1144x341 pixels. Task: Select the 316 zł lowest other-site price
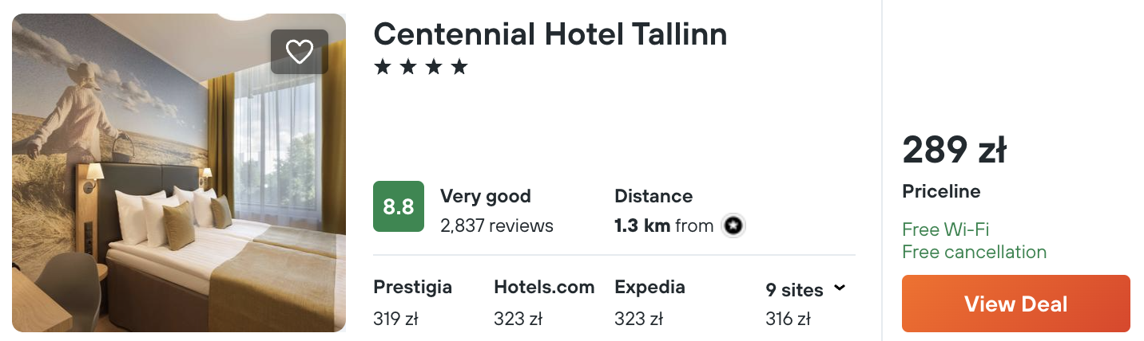pos(788,319)
